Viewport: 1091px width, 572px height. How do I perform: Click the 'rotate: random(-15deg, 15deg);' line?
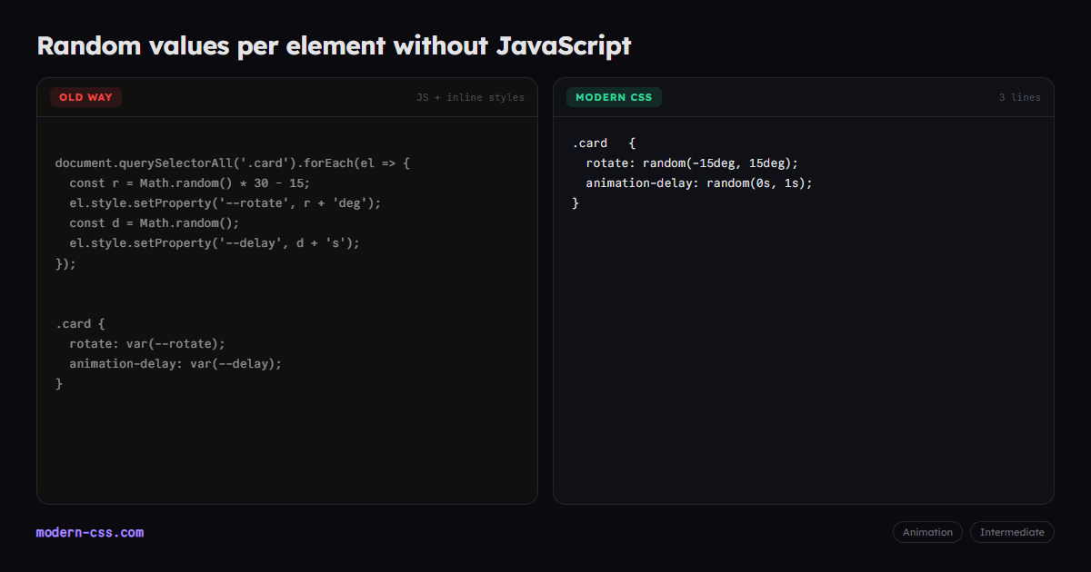click(692, 163)
